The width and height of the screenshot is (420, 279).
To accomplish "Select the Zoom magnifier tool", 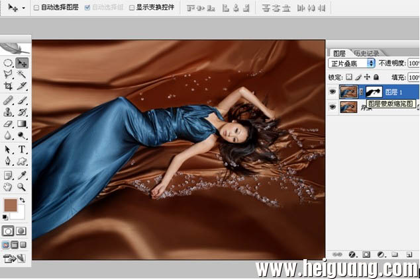I will click(x=22, y=187).
